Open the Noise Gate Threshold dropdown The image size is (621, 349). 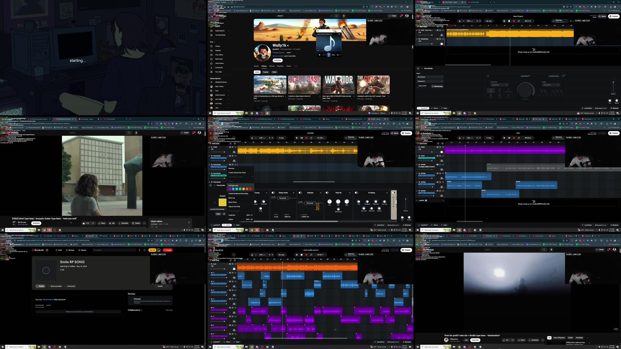283,198
